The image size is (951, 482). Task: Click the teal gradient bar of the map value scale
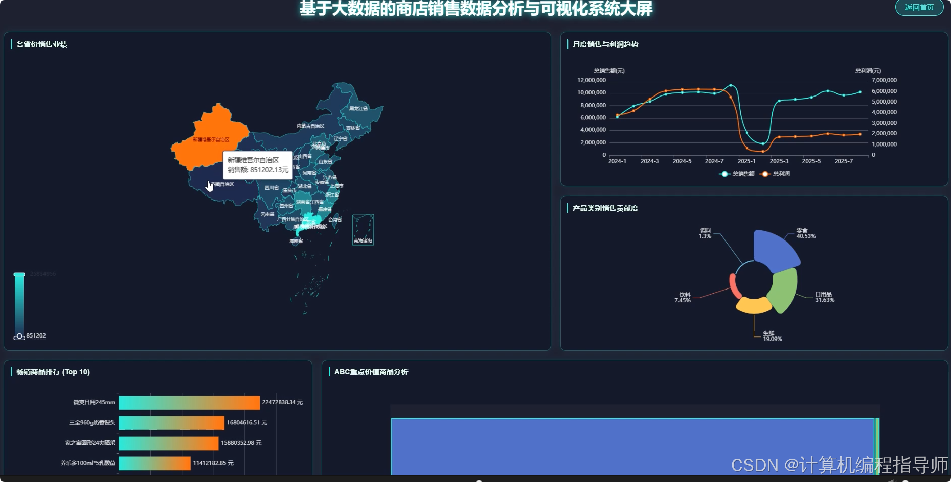point(19,305)
